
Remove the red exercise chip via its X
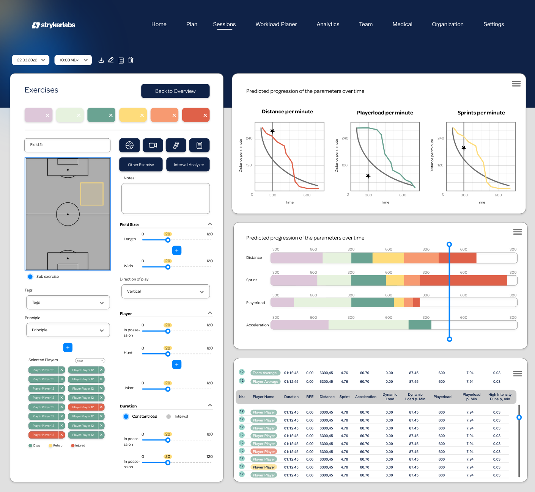coord(205,115)
